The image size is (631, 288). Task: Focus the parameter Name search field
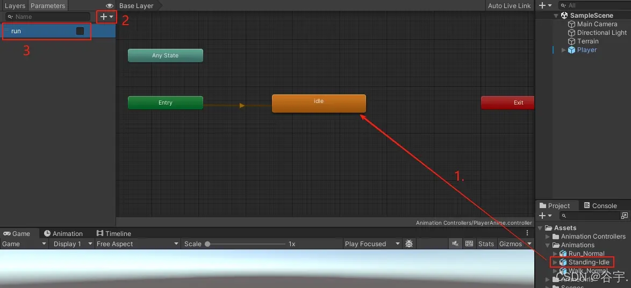48,17
